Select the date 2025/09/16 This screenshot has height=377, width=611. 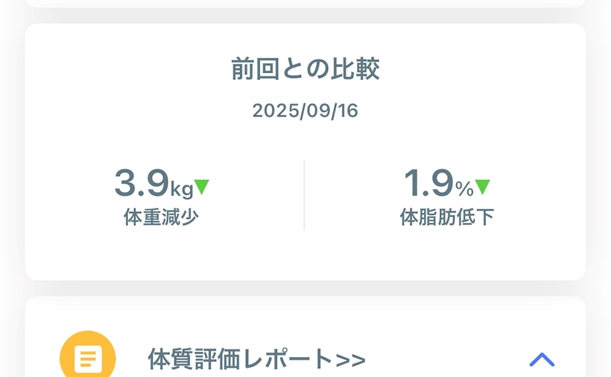[305, 111]
